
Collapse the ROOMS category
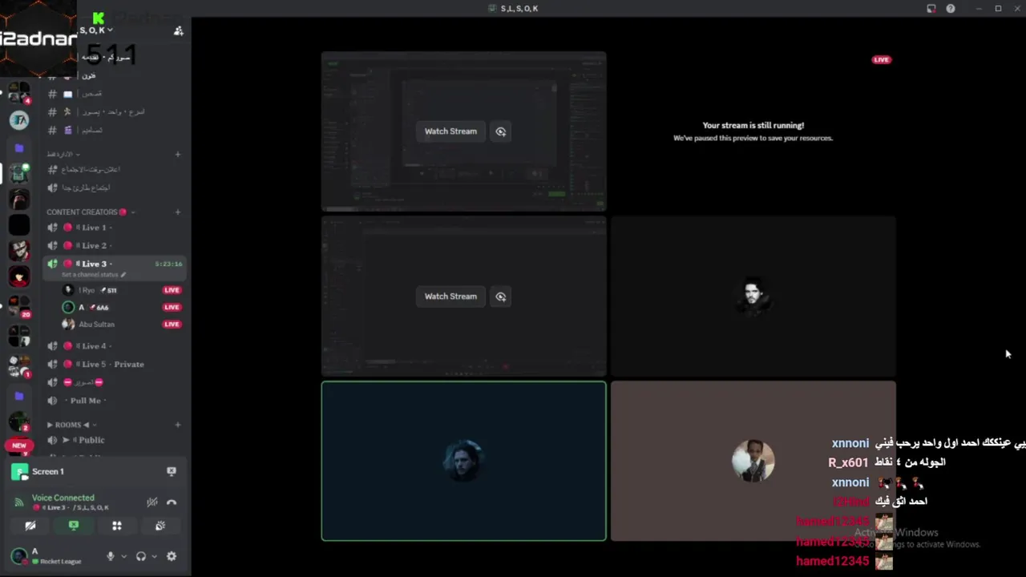71,425
